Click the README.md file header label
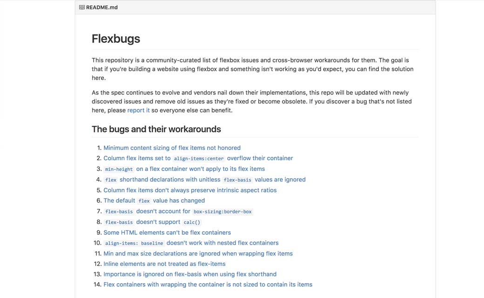 (102, 7)
